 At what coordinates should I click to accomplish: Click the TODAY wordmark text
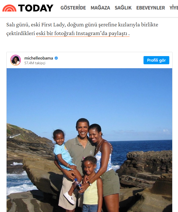click(x=36, y=8)
